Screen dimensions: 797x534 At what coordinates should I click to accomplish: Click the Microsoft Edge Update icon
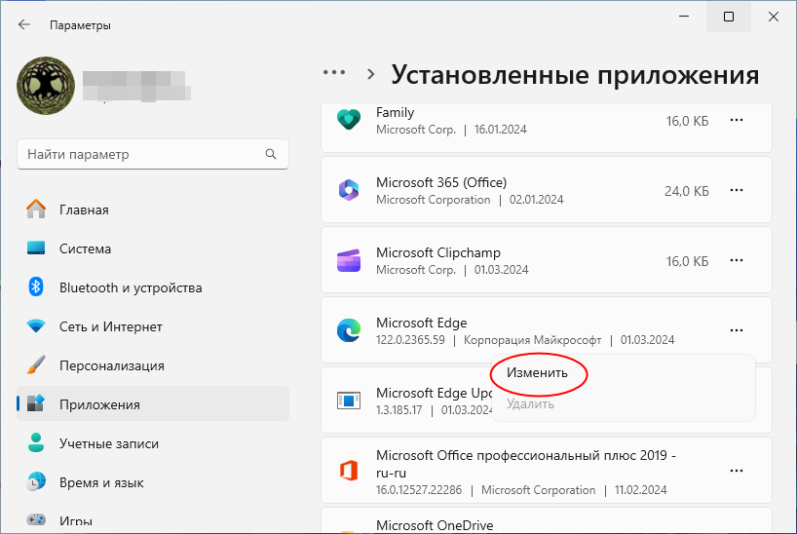349,400
